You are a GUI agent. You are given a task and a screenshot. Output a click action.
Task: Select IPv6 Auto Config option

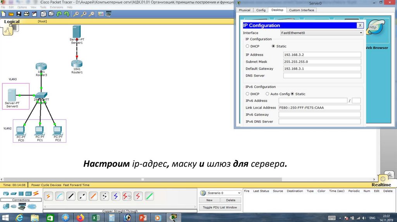click(x=268, y=94)
